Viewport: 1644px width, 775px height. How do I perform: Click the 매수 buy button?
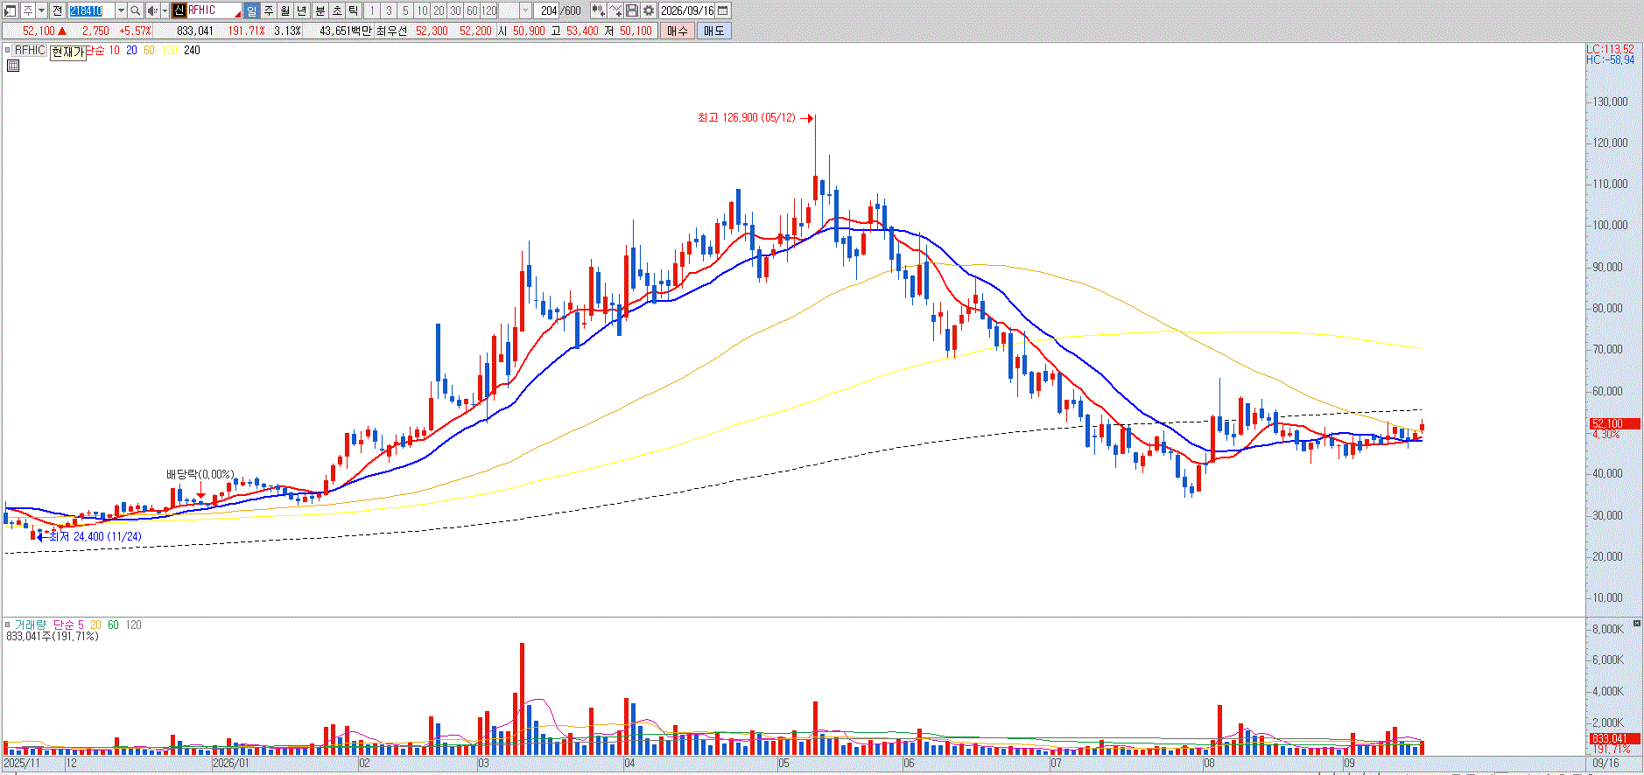pos(678,31)
